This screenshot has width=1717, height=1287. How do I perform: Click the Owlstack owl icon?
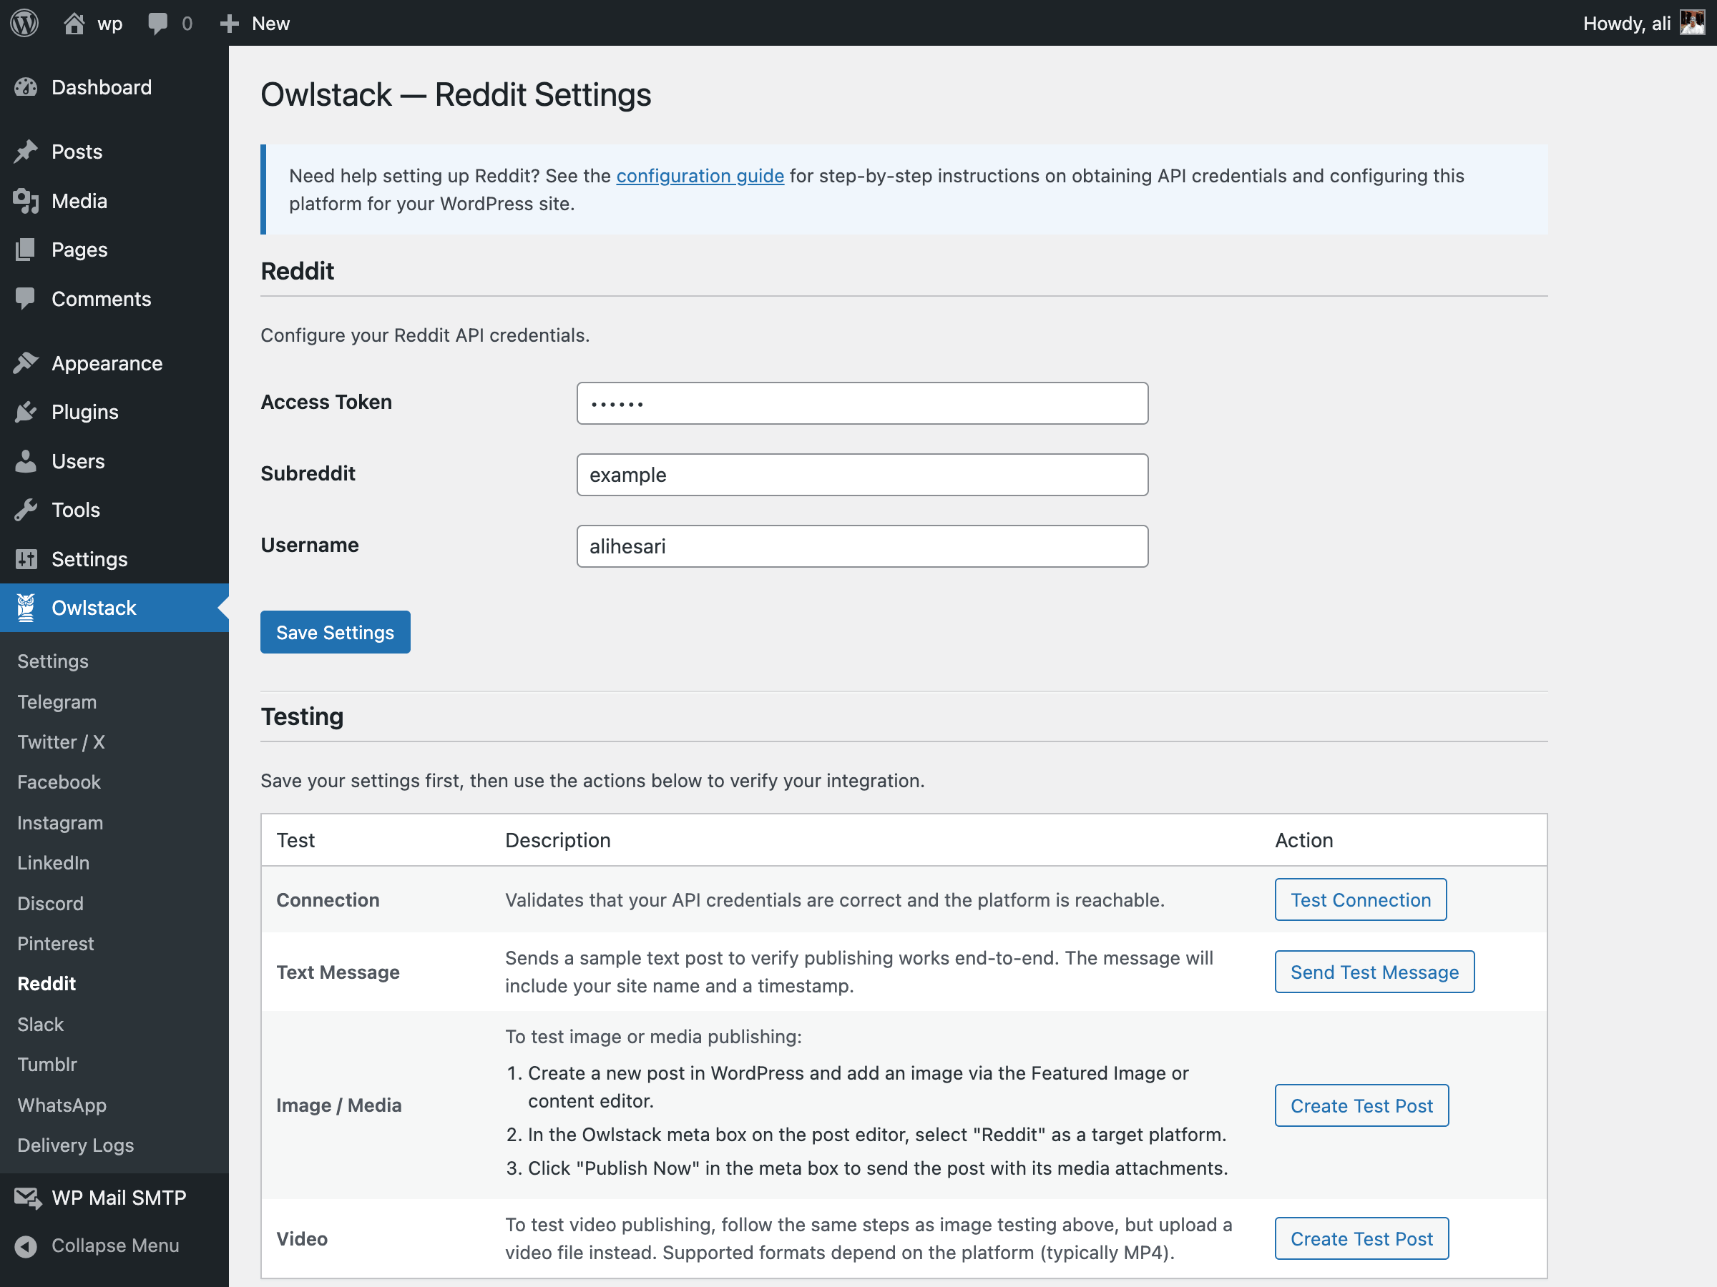[26, 608]
